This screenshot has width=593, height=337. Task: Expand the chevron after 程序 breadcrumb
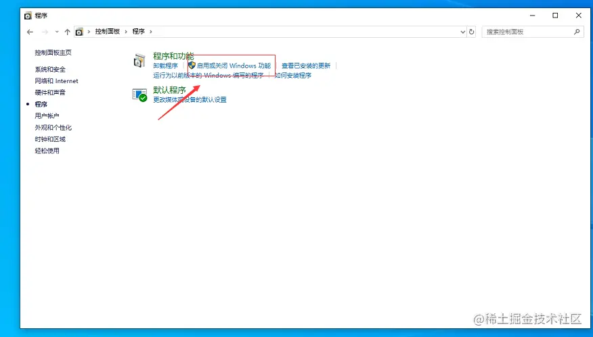pos(150,32)
